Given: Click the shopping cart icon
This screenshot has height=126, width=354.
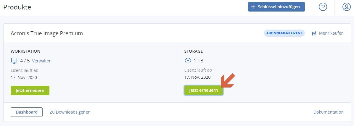Looking at the screenshot, I should click(314, 33).
